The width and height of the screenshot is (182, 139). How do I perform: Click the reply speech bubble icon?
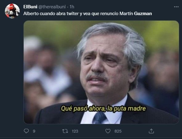[26, 131]
